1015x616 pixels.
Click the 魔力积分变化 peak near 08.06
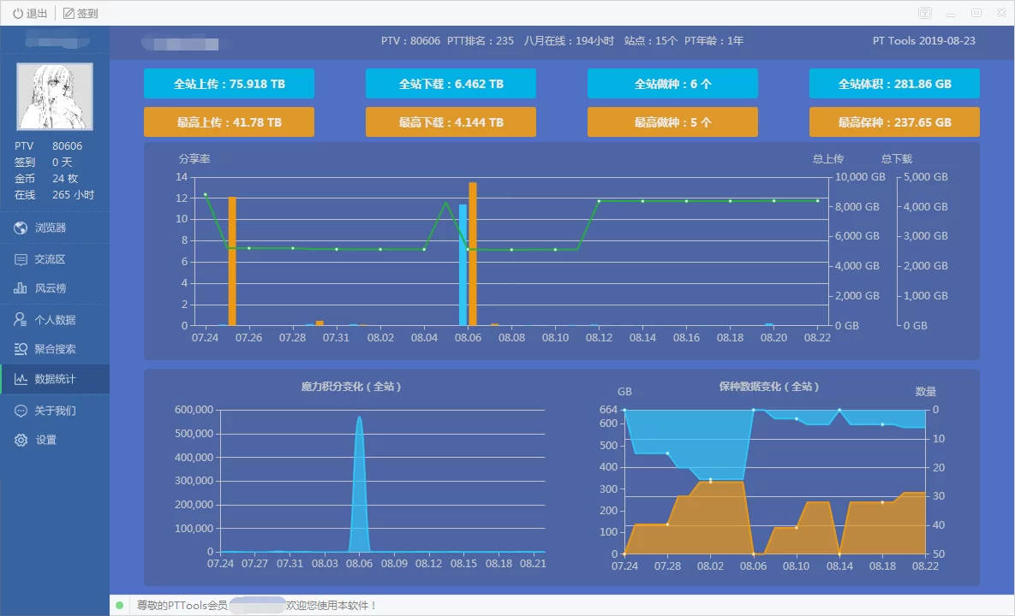(359, 421)
